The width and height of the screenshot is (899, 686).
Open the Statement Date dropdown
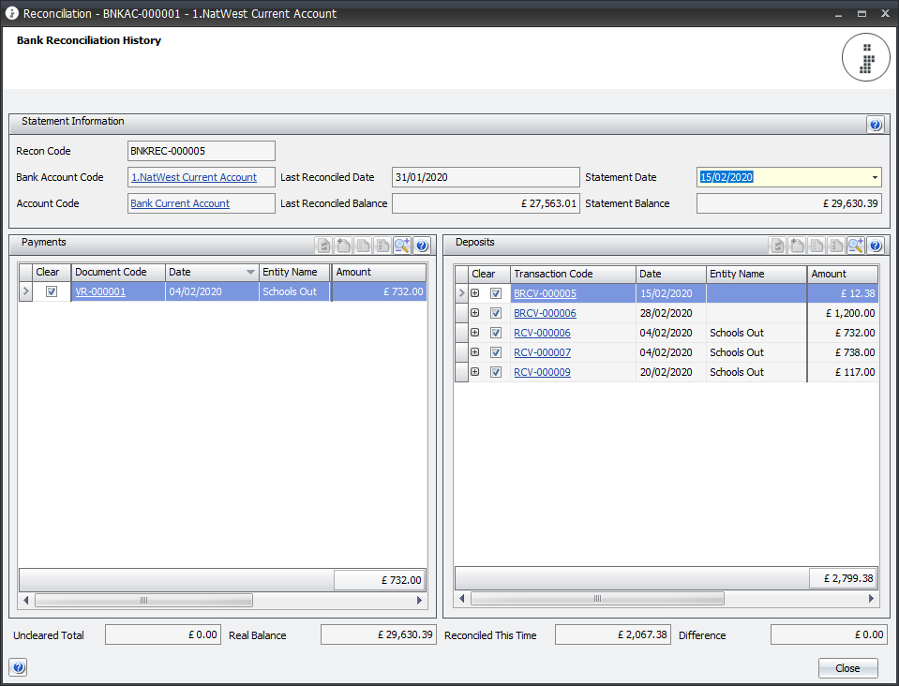875,177
